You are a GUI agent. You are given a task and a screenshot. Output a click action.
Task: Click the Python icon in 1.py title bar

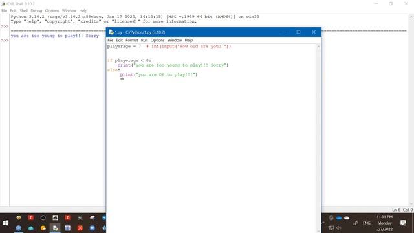pos(111,32)
